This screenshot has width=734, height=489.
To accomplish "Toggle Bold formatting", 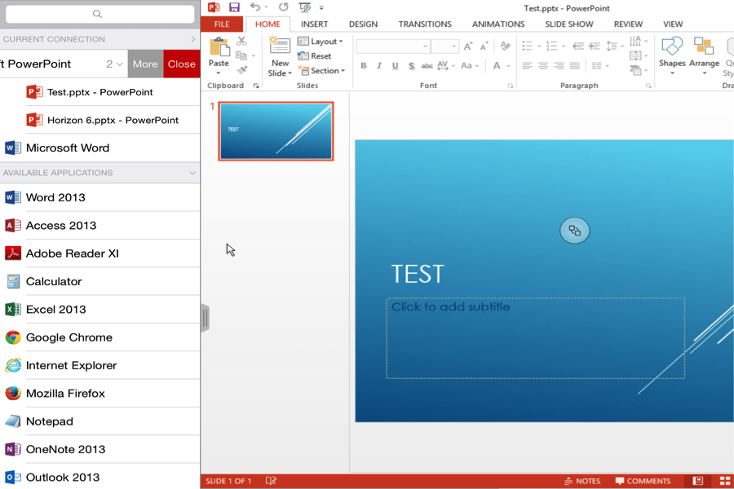I will (x=364, y=66).
